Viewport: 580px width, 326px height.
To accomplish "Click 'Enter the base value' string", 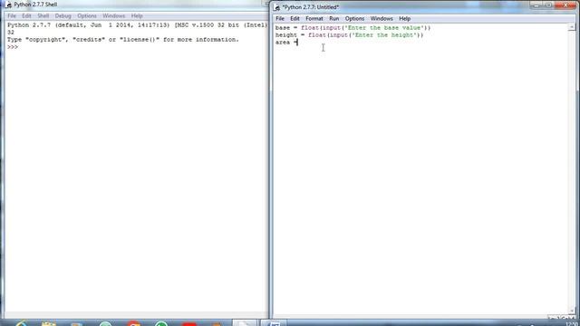I will tap(384, 28).
